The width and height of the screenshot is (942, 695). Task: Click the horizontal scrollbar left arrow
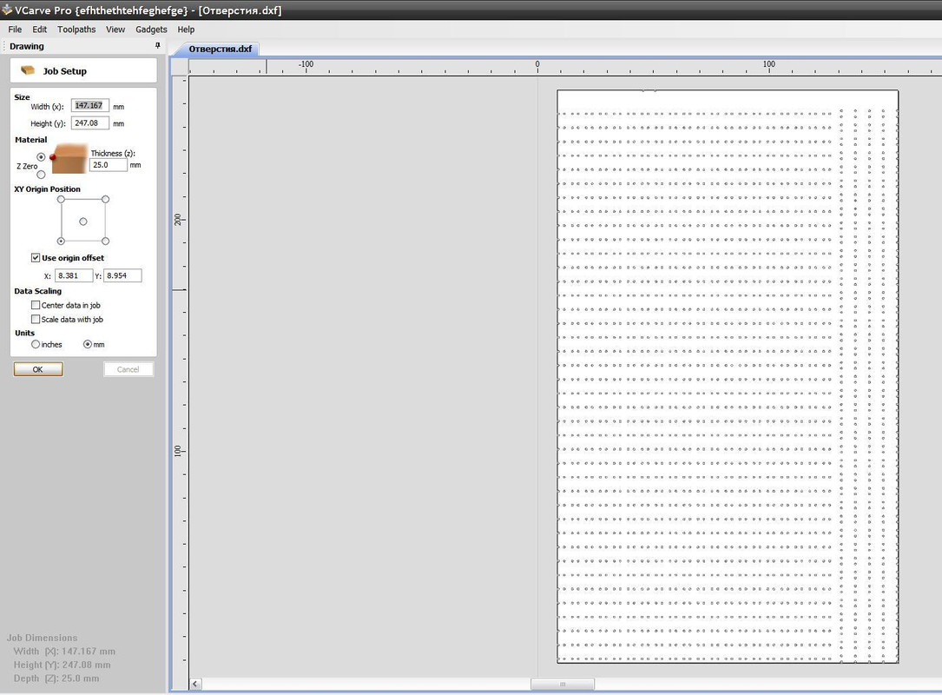pos(195,685)
